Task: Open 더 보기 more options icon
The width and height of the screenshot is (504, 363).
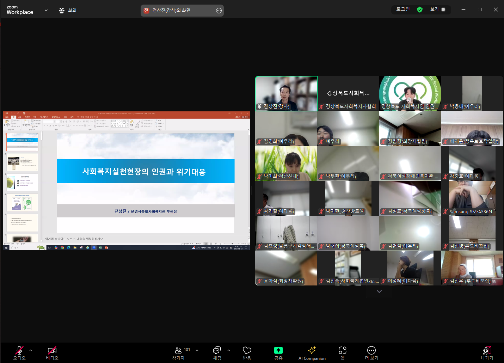Action: [371, 353]
